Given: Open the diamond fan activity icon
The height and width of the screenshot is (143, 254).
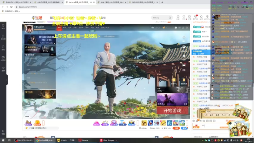Looking at the screenshot, I should [114, 123].
